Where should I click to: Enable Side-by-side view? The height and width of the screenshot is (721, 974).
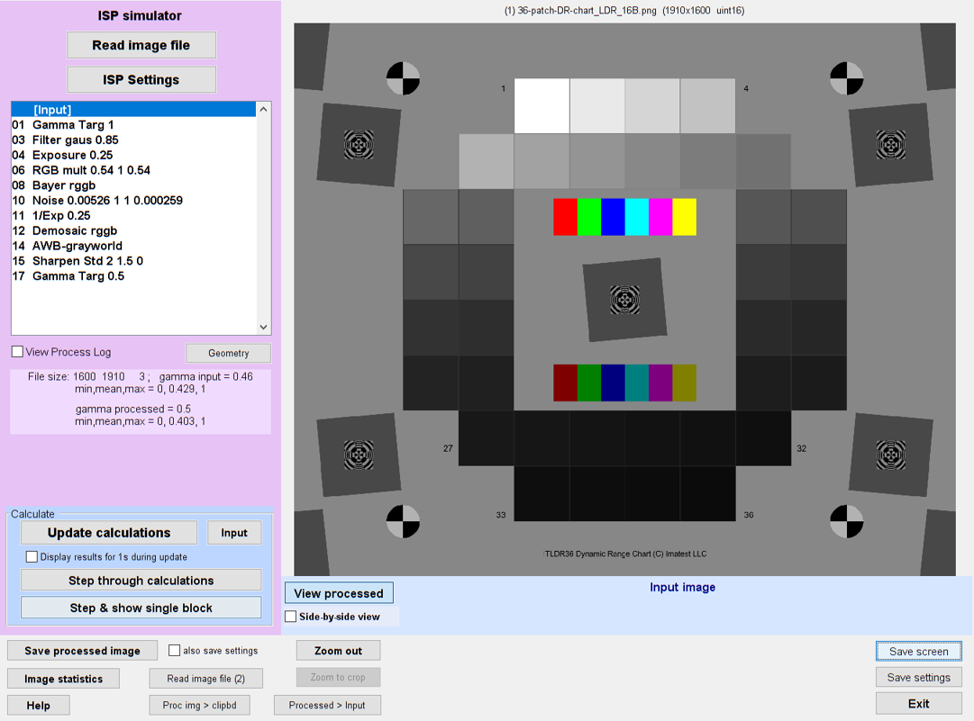291,617
